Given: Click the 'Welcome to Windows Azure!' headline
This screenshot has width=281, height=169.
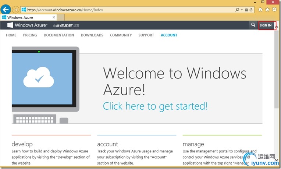Looking at the screenshot, I should (175, 81).
